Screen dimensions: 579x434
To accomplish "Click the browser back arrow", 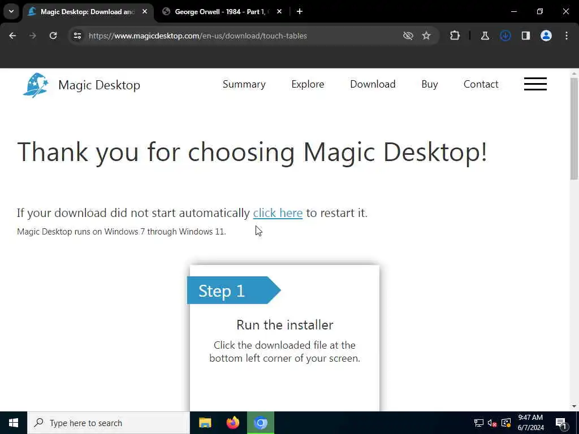I will point(12,36).
